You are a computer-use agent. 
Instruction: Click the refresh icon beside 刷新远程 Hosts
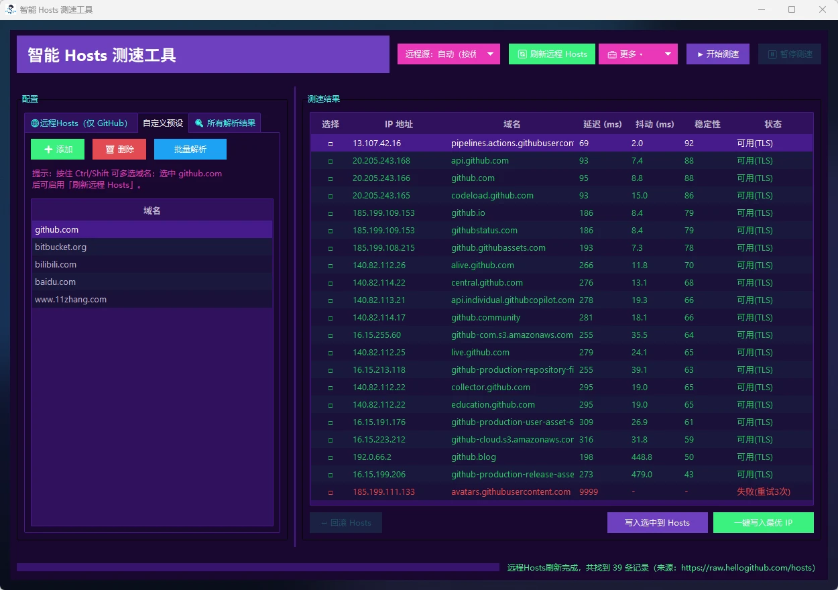coord(522,54)
